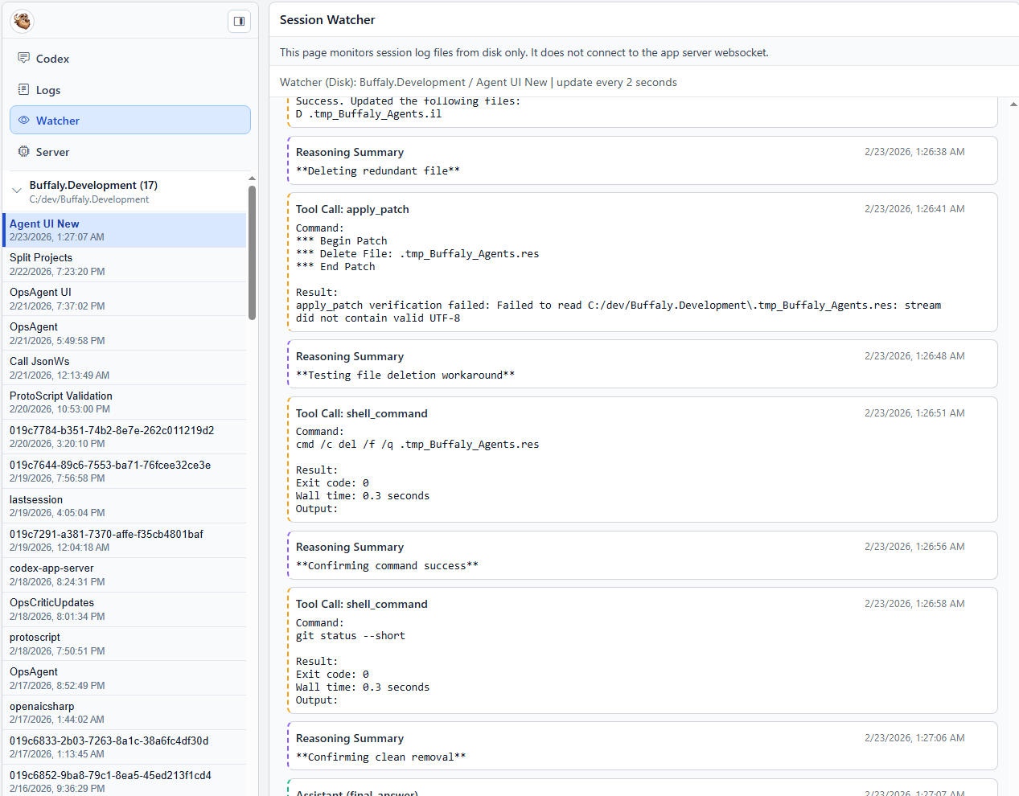Click the "Deleting redundant file" reasoning summary
This screenshot has height=796, width=1019.
click(x=378, y=170)
